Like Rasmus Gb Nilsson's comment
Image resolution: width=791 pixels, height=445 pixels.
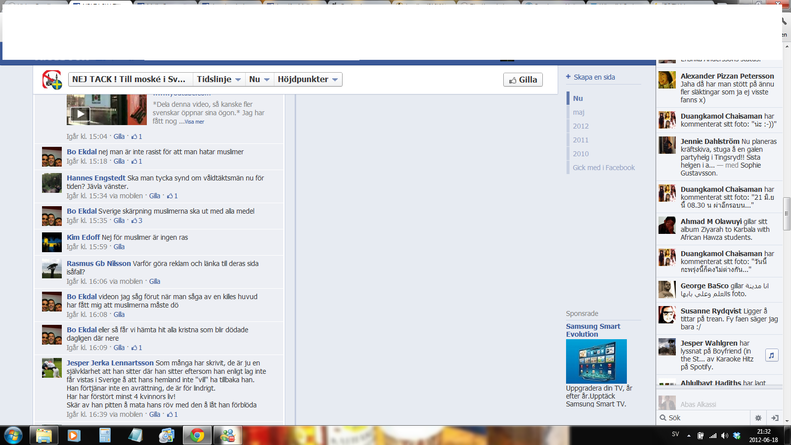pos(155,281)
